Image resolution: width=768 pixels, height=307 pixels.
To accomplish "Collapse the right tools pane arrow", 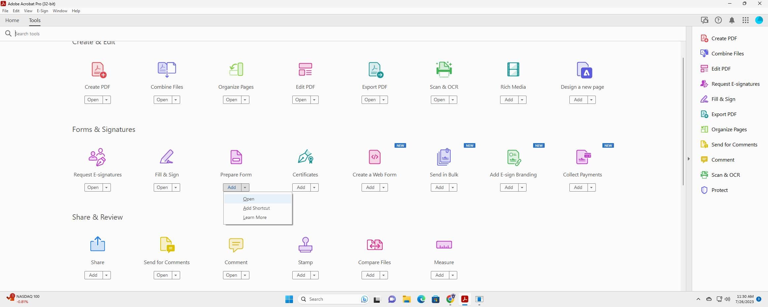I will tap(688, 159).
